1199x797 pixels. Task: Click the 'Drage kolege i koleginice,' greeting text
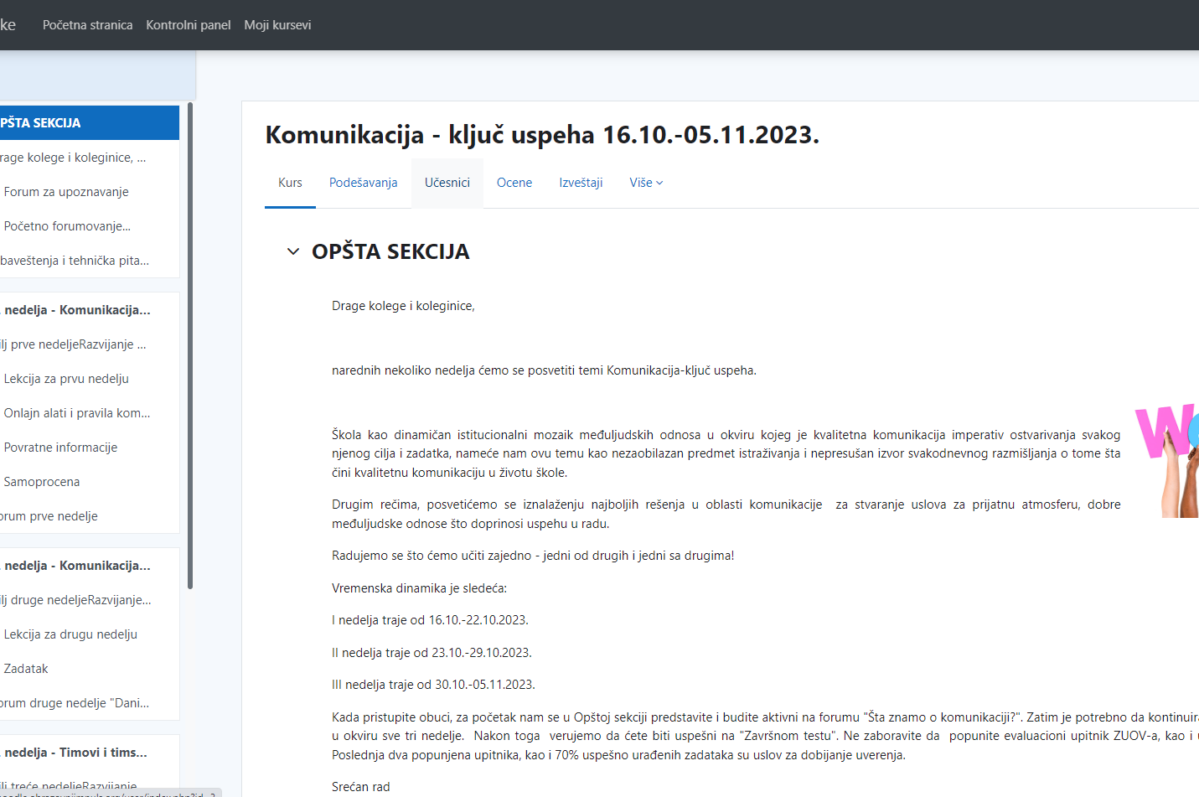click(x=403, y=306)
